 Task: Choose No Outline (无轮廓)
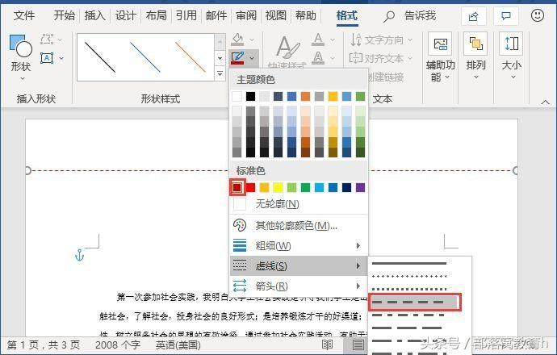(x=299, y=204)
